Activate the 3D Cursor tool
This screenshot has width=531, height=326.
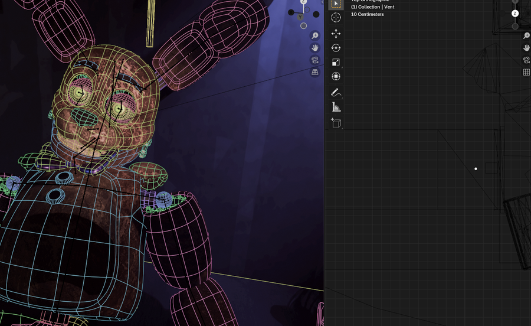(336, 18)
